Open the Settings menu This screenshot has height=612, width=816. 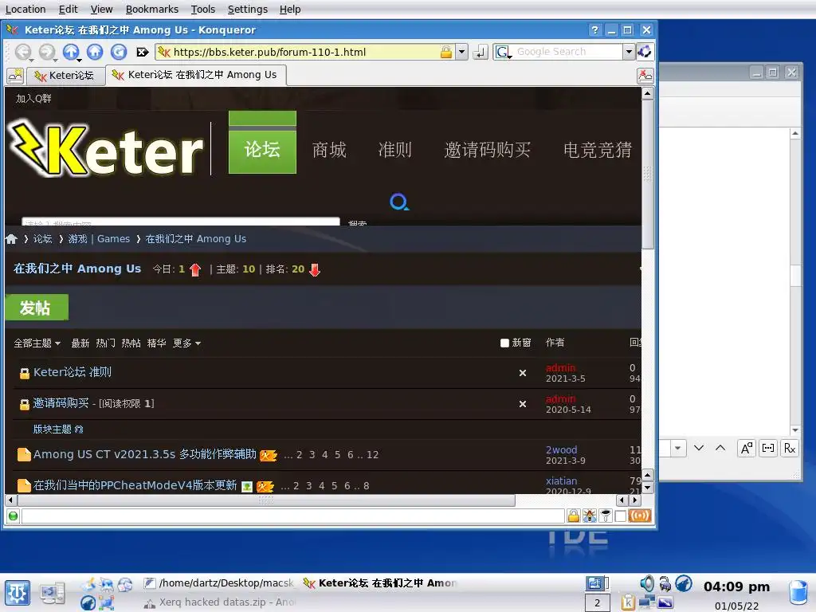[248, 9]
